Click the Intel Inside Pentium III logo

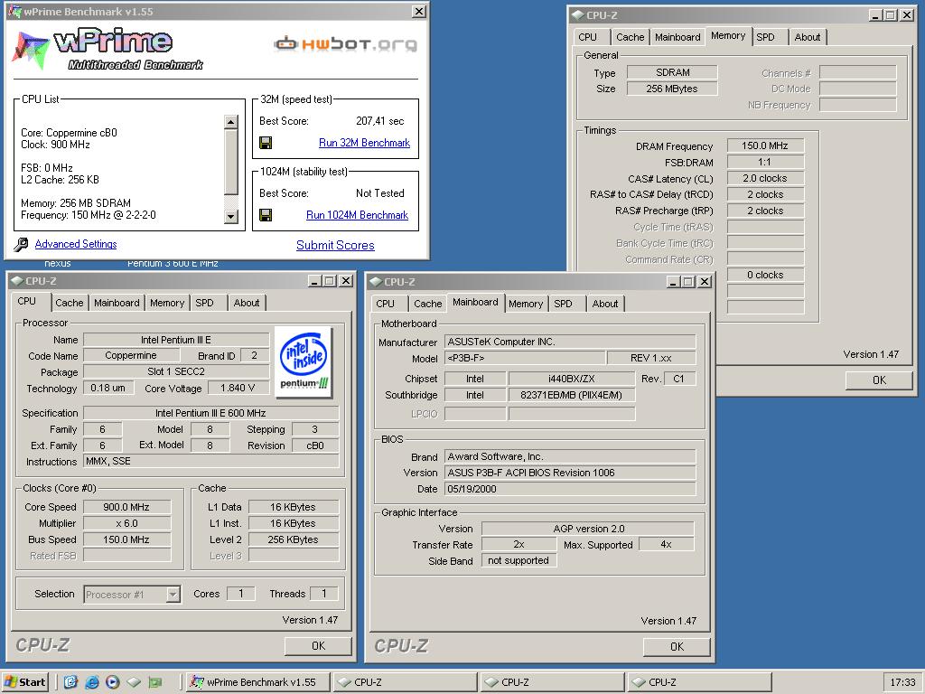pyautogui.click(x=304, y=362)
